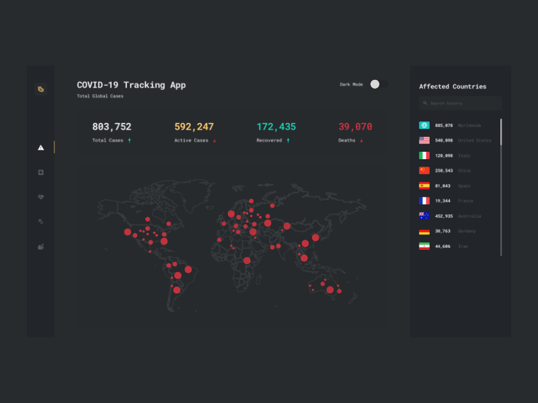The image size is (538, 403).
Task: Click the Worldwide globe icon
Action: click(x=424, y=125)
